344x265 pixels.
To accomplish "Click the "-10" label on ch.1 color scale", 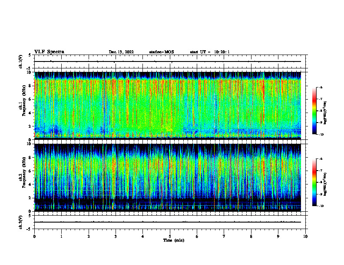I will click(x=321, y=135).
